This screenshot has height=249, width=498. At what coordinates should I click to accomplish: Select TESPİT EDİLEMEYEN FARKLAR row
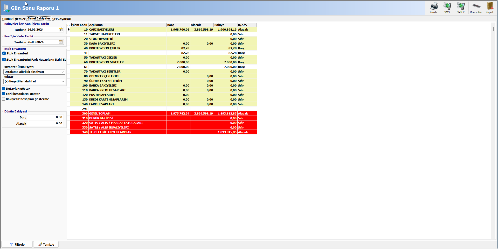click(163, 132)
